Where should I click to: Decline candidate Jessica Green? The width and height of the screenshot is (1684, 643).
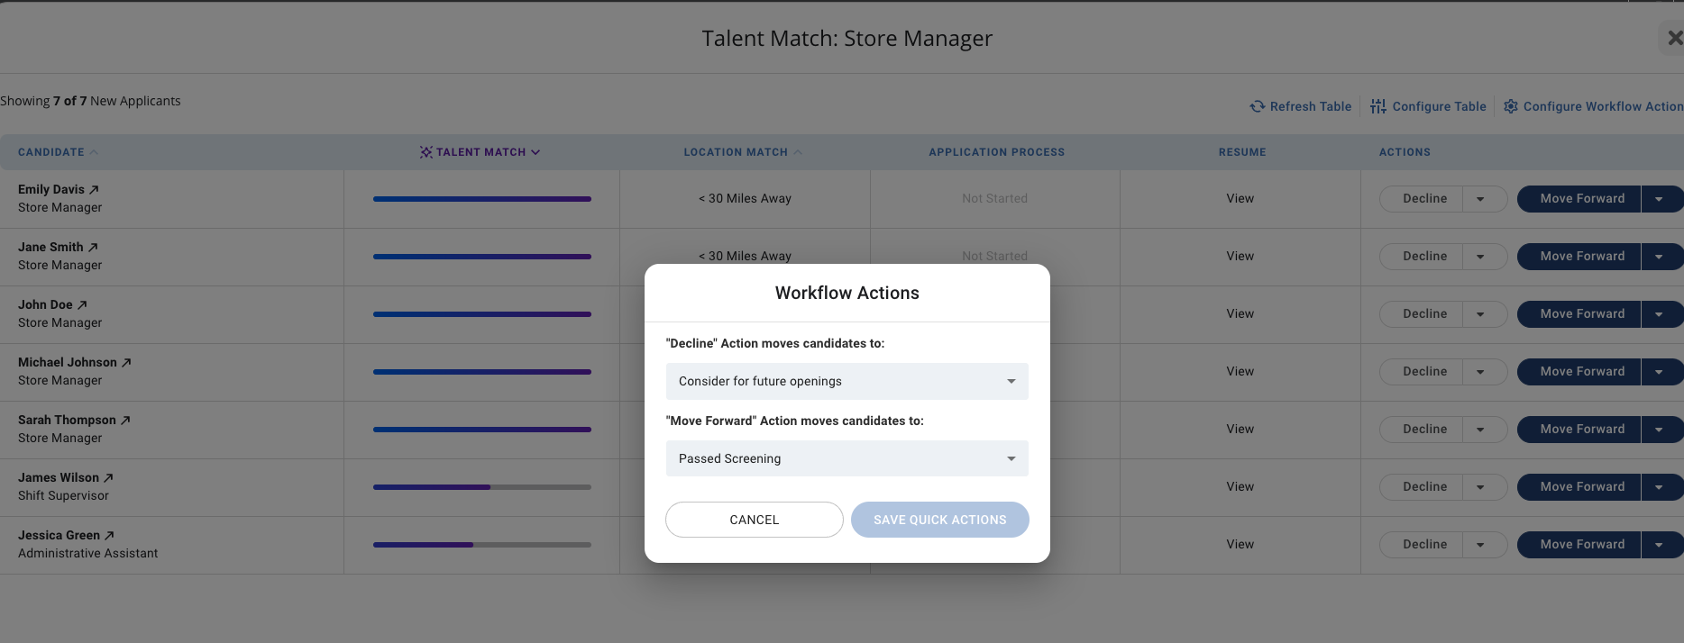(x=1423, y=545)
